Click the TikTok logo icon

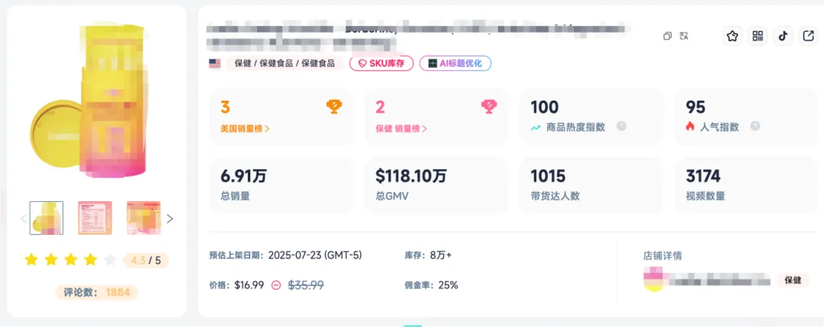pyautogui.click(x=783, y=36)
